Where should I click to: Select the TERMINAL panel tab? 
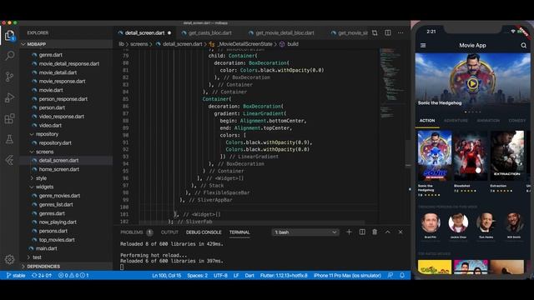239,232
